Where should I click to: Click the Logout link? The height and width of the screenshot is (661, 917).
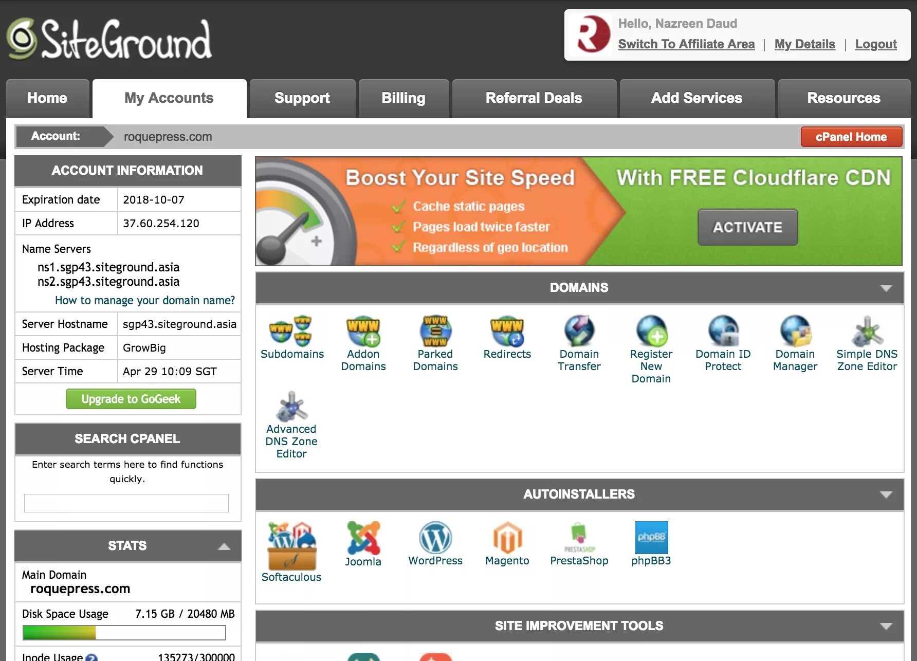(x=876, y=44)
